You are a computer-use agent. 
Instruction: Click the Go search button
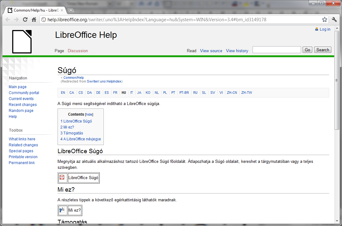click(307, 50)
